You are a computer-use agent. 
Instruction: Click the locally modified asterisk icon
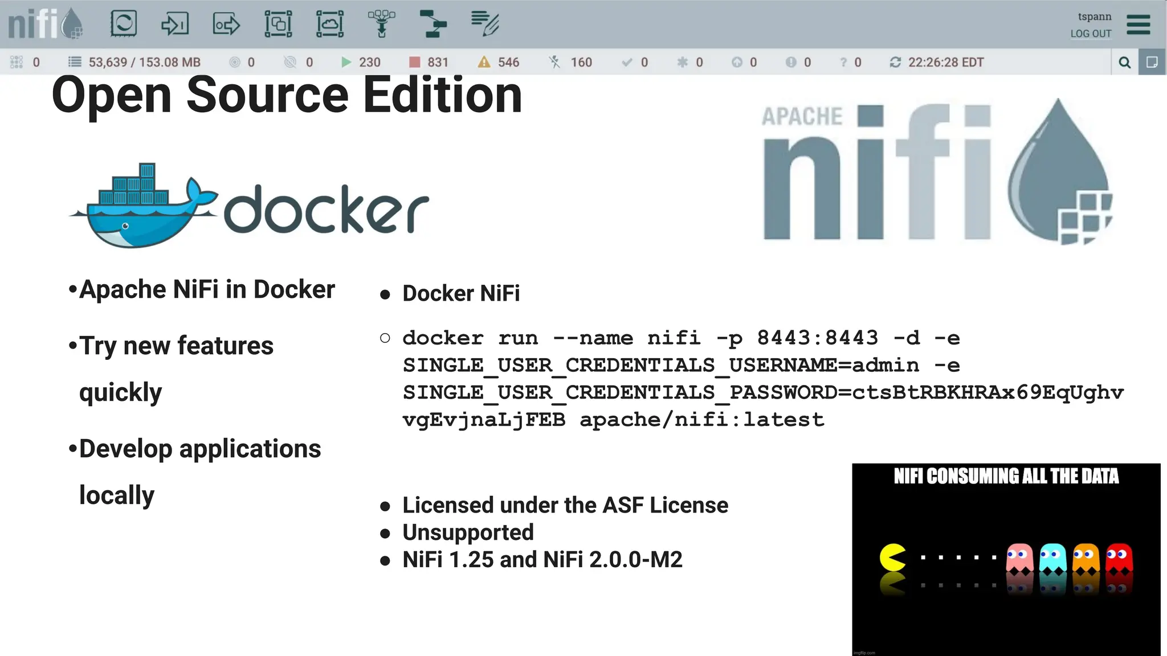click(682, 62)
